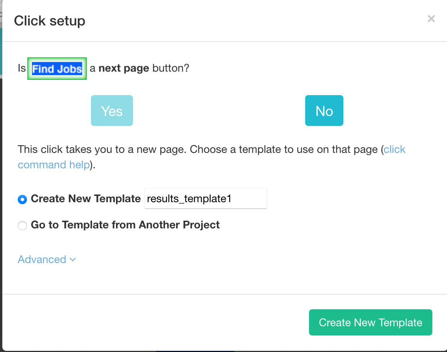Select the Create New Template radio option

click(22, 199)
